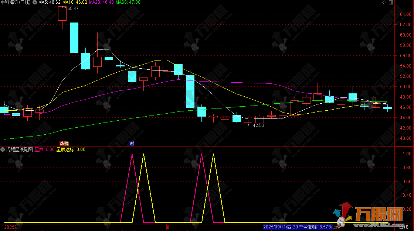Screen dimensions: 414x231
Task: Click the 2025/09/11 至今涨幅16.57% status box
Action: (x=298, y=227)
